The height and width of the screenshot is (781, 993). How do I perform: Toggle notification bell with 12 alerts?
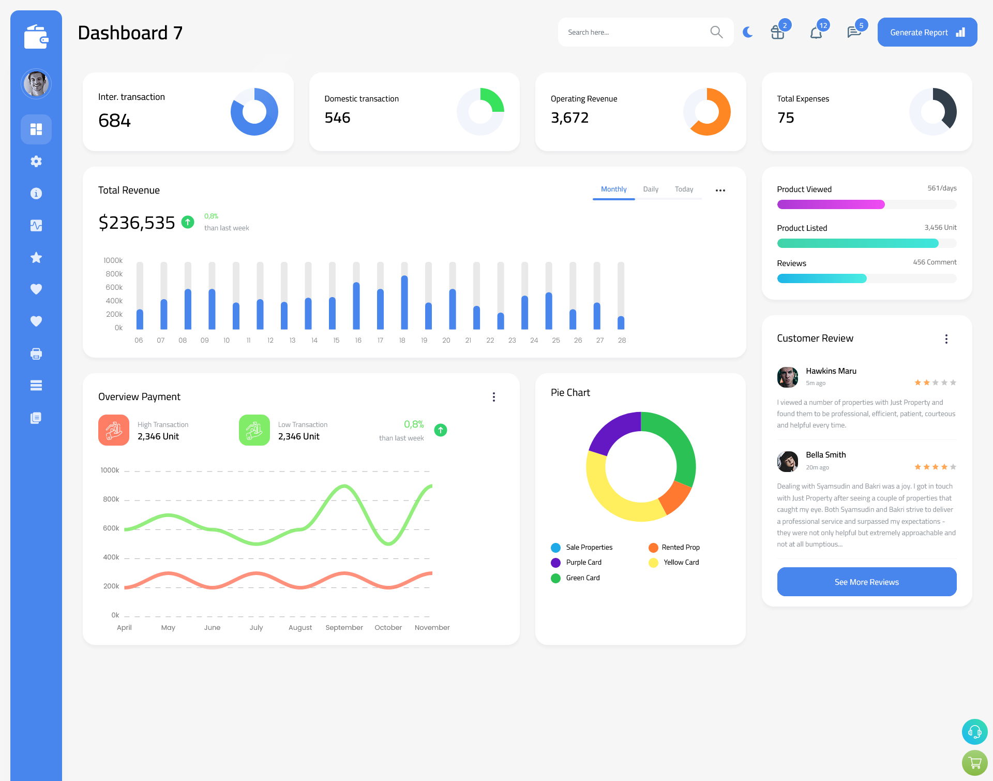point(817,32)
